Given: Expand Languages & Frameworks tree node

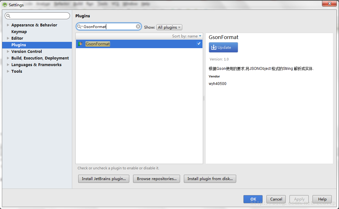Looking at the screenshot, I should [x=8, y=65].
